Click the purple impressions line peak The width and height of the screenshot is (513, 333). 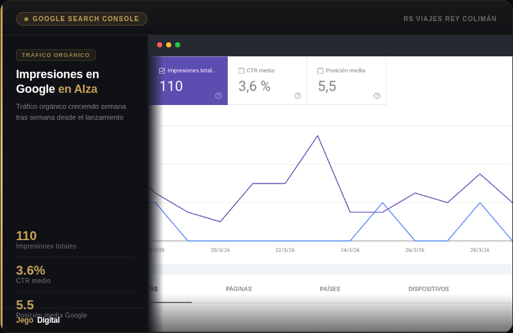[317, 136]
